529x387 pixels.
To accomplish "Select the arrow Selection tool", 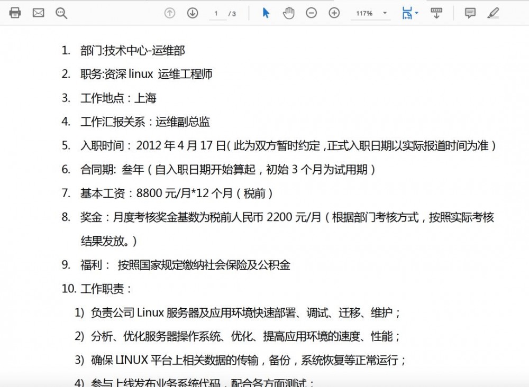I will point(267,13).
